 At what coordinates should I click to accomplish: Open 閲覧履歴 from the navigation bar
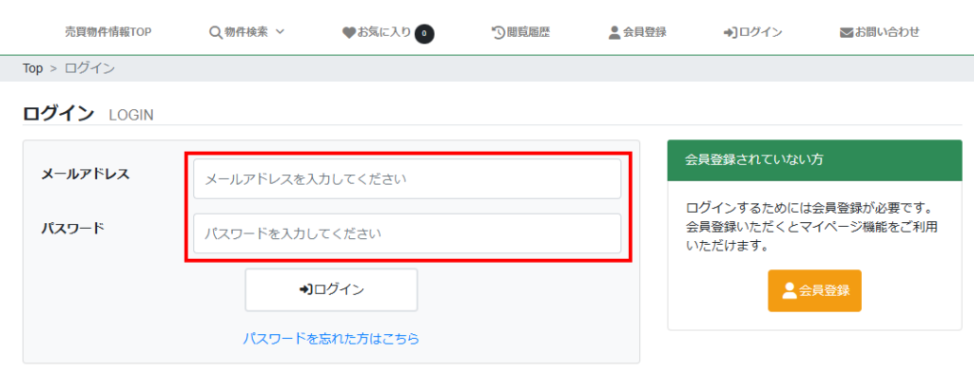(529, 32)
